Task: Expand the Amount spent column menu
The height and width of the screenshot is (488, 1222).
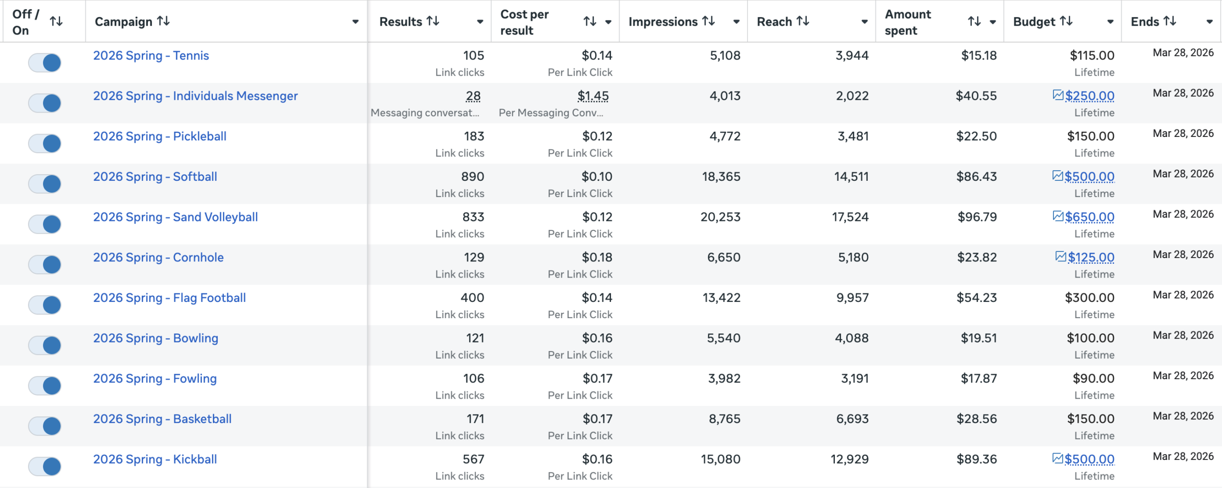Action: [993, 21]
